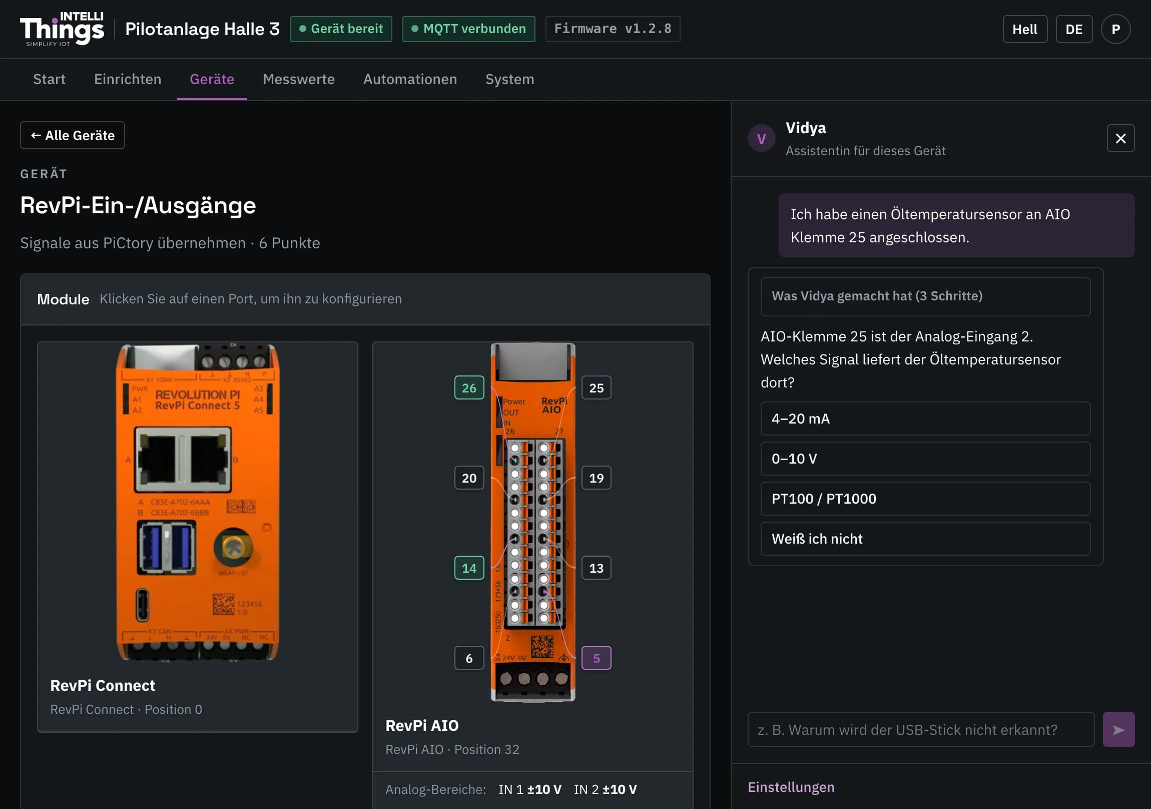Open the System tab

tap(509, 79)
